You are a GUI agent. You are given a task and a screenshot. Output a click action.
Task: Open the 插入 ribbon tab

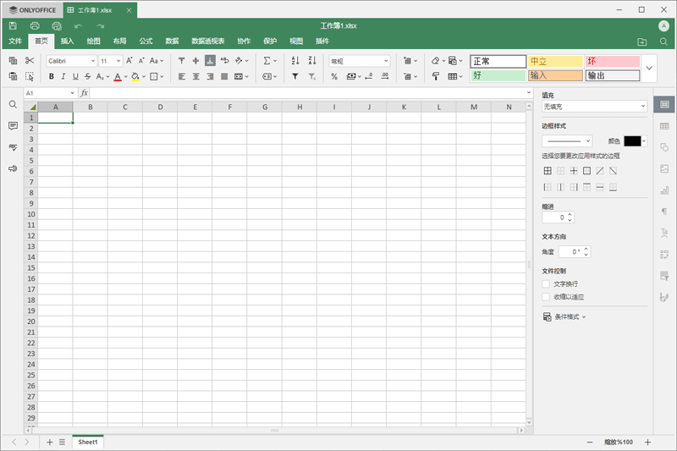pyautogui.click(x=67, y=41)
